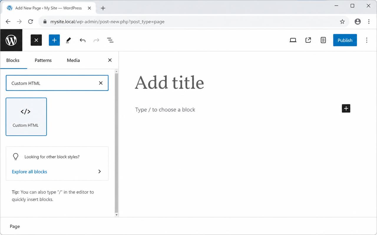Go back in the browser
The height and width of the screenshot is (235, 377).
click(8, 21)
